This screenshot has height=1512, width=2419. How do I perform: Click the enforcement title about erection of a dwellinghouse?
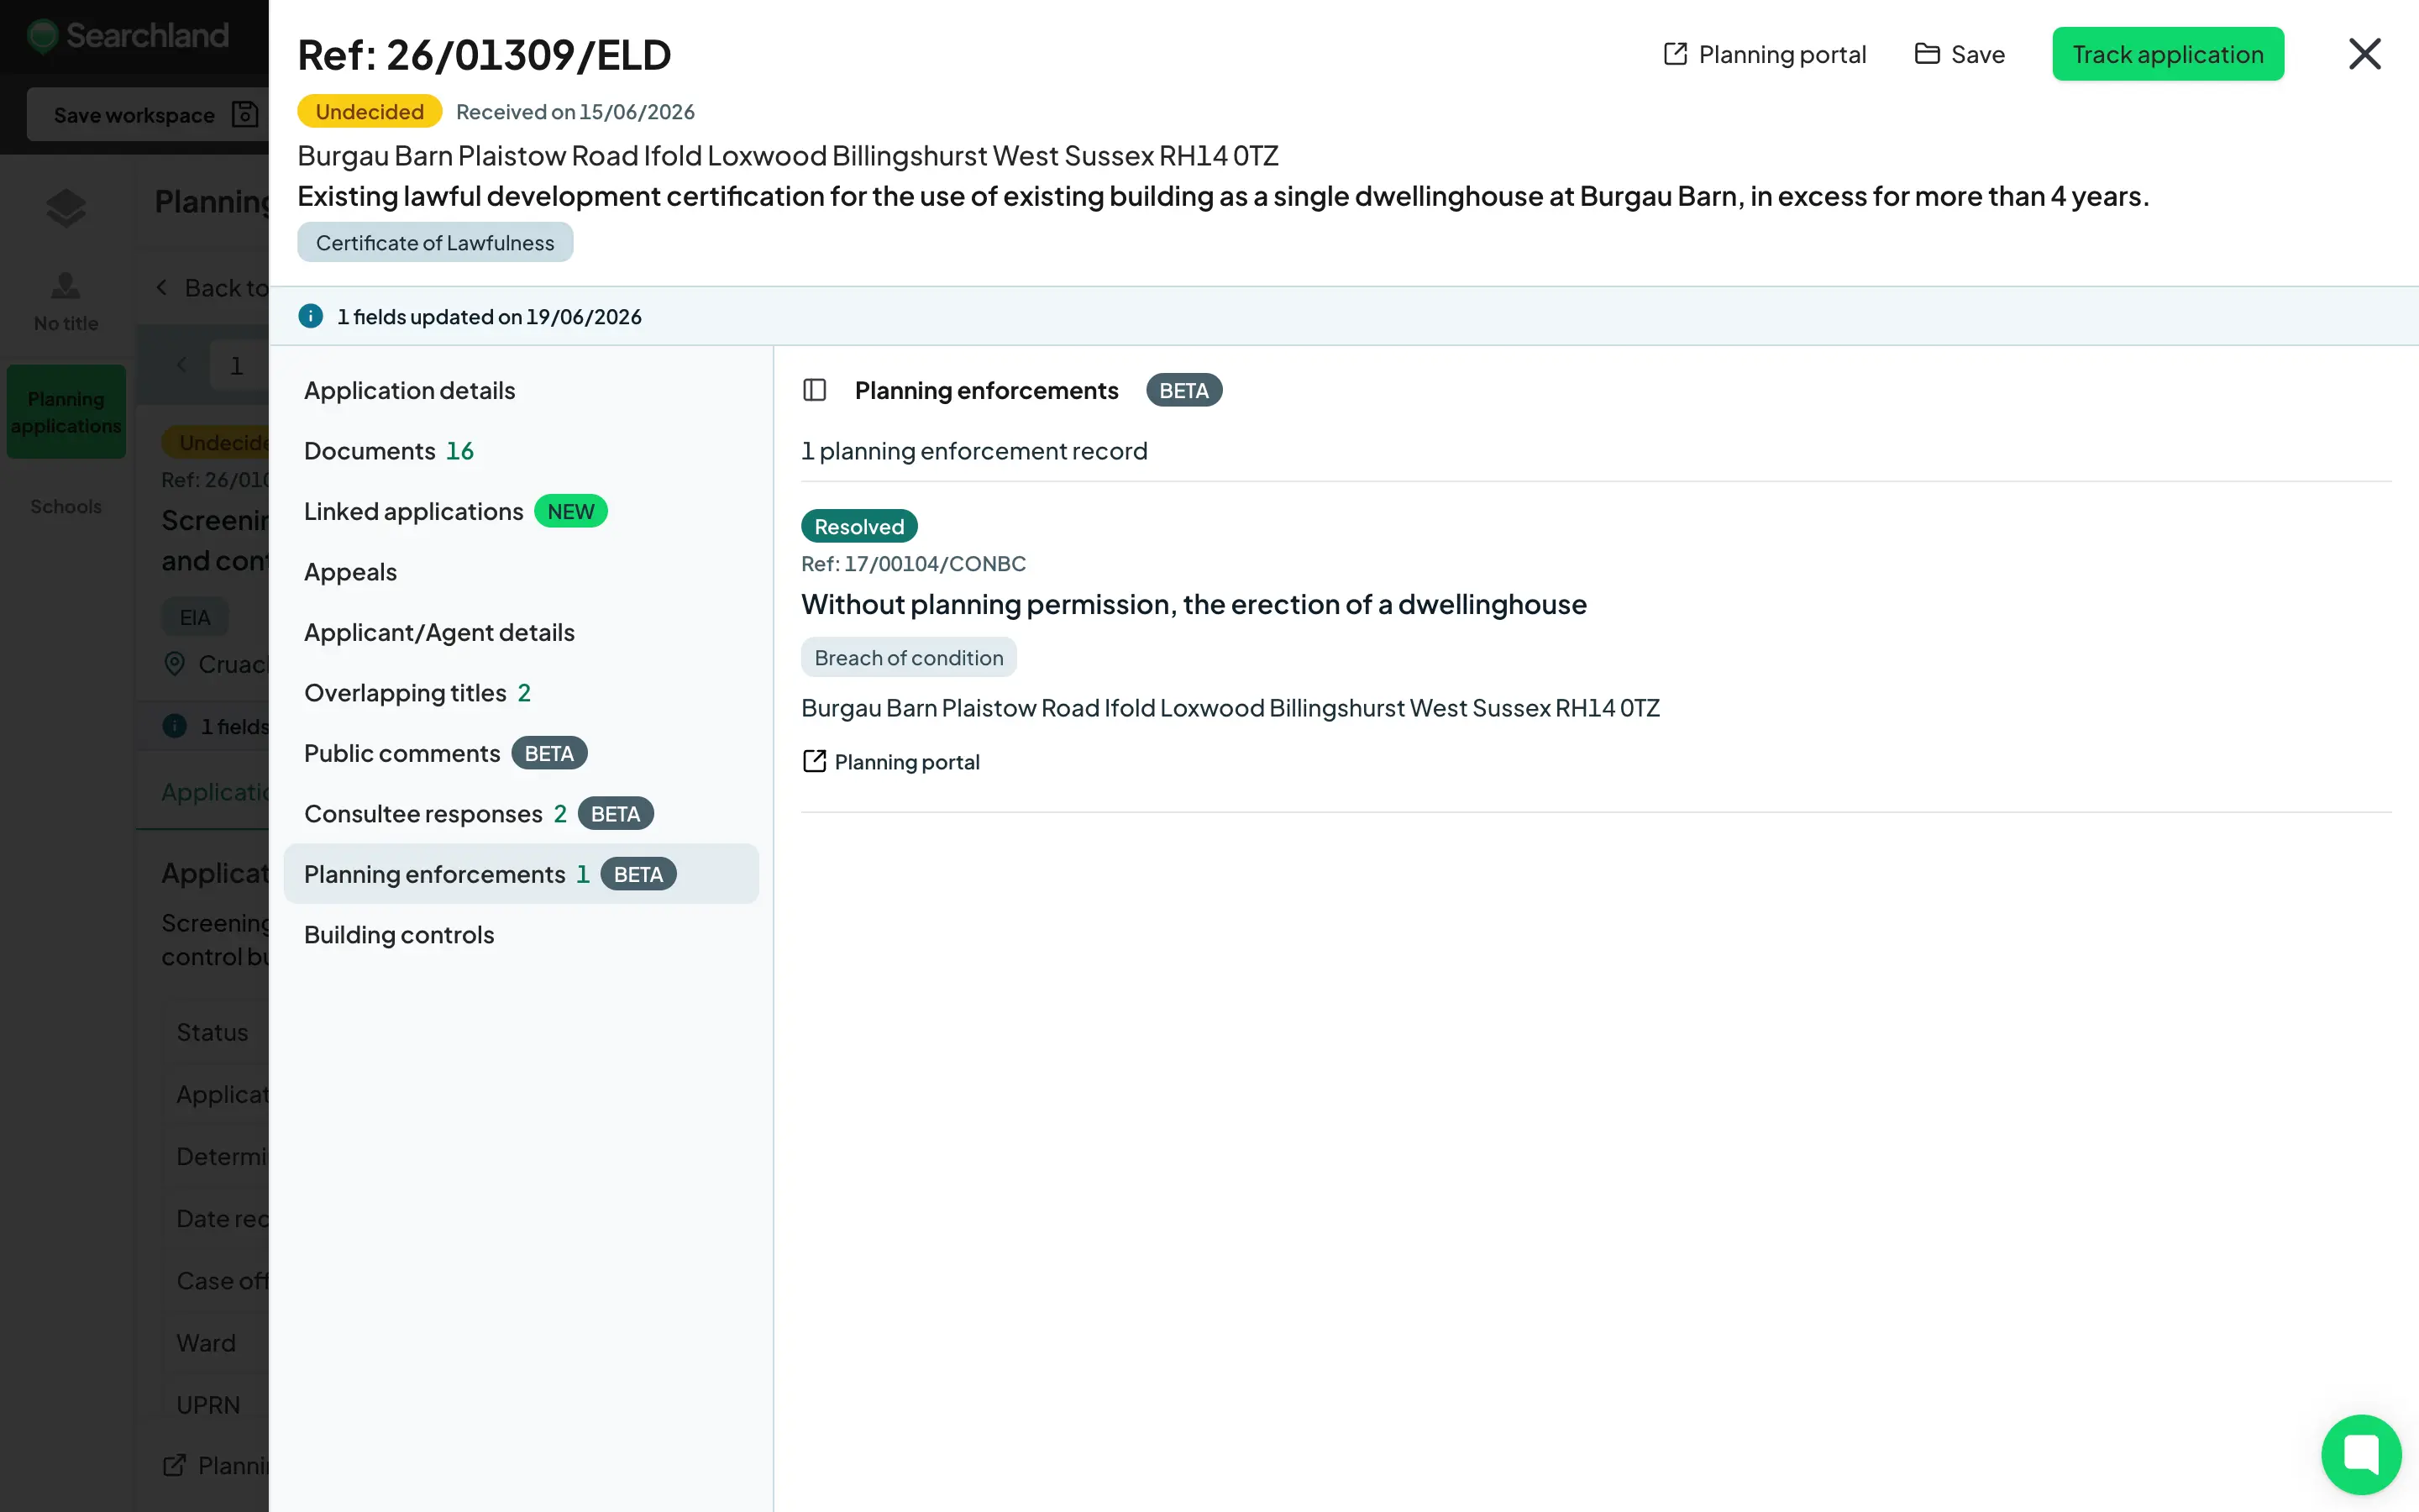point(1194,604)
